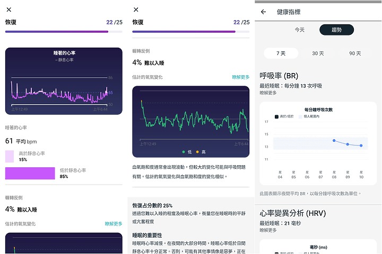Screen dimensions: 382x254
Task: Click the green oxygen variation chart
Action: pos(191,122)
